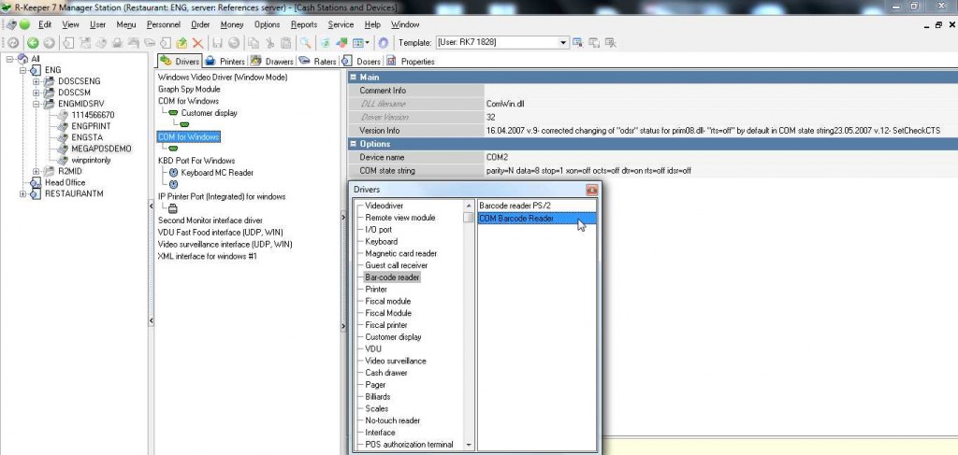Viewport: 958px width, 455px height.
Task: Open the Personnel menu
Action: point(163,25)
